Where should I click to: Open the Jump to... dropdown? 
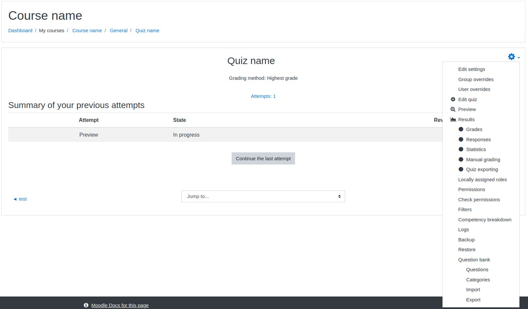pos(263,196)
